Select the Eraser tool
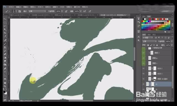 tap(5, 54)
